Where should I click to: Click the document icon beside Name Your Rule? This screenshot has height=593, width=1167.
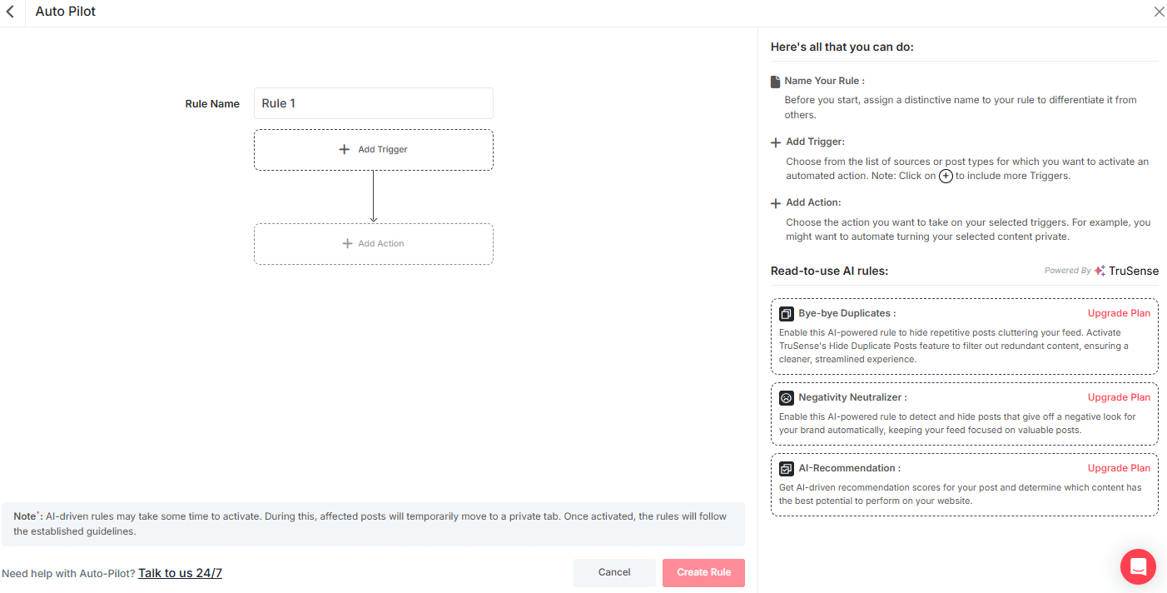[x=775, y=80]
